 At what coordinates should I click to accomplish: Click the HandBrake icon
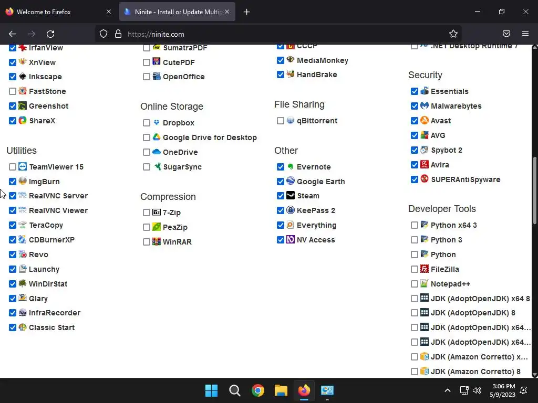291,74
